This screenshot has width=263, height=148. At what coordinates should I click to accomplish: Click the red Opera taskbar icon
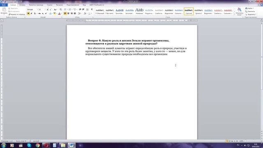pyautogui.click(x=46, y=145)
